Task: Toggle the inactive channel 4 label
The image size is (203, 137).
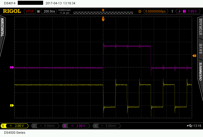Action: pos(95,126)
